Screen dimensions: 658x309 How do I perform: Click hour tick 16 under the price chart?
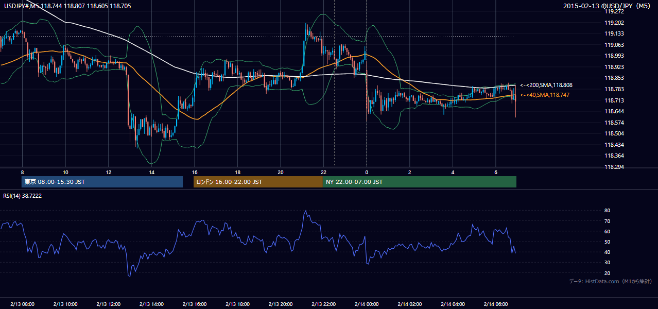point(194,171)
